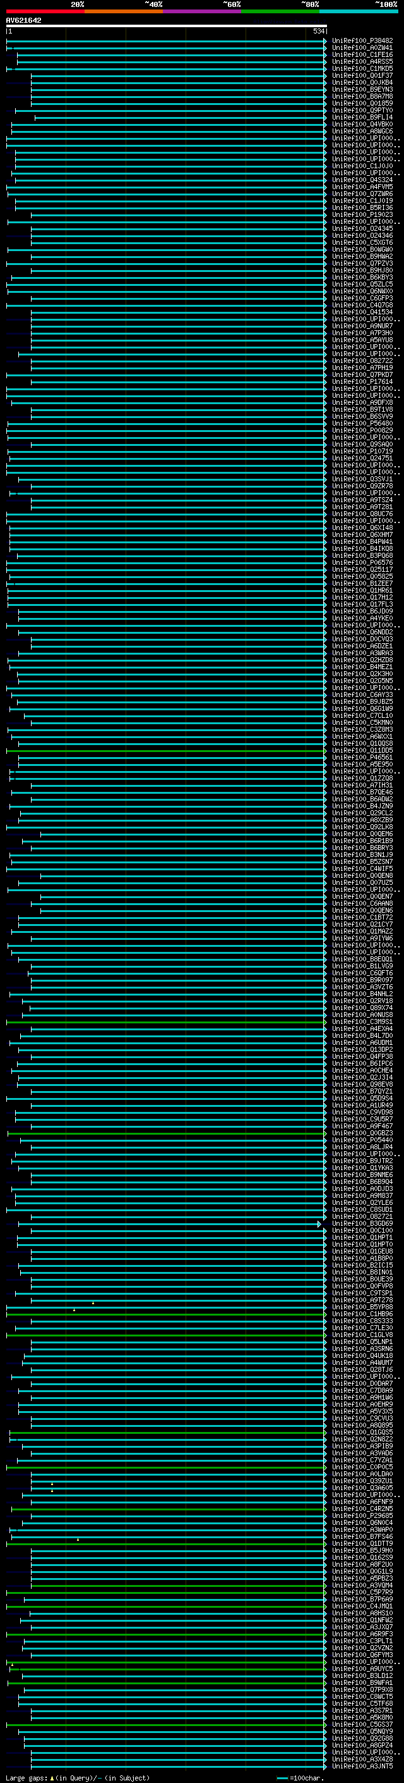Click the cyan ~100% identity color segment
This screenshot has height=1783, width=404.
point(359,11)
